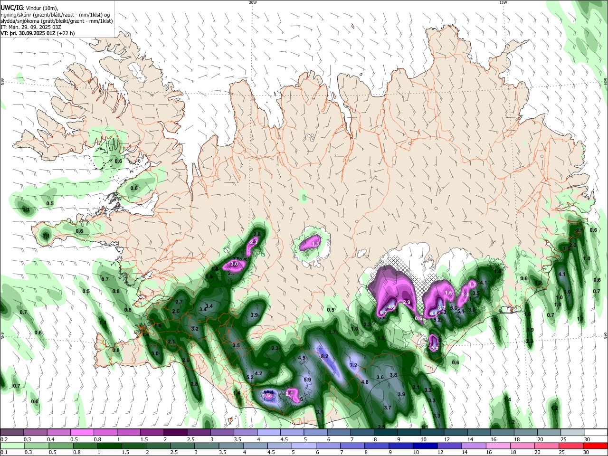The width and height of the screenshot is (608, 456).
Task: Click the 3.2 precipitation value on the map
Action: click(x=194, y=329)
